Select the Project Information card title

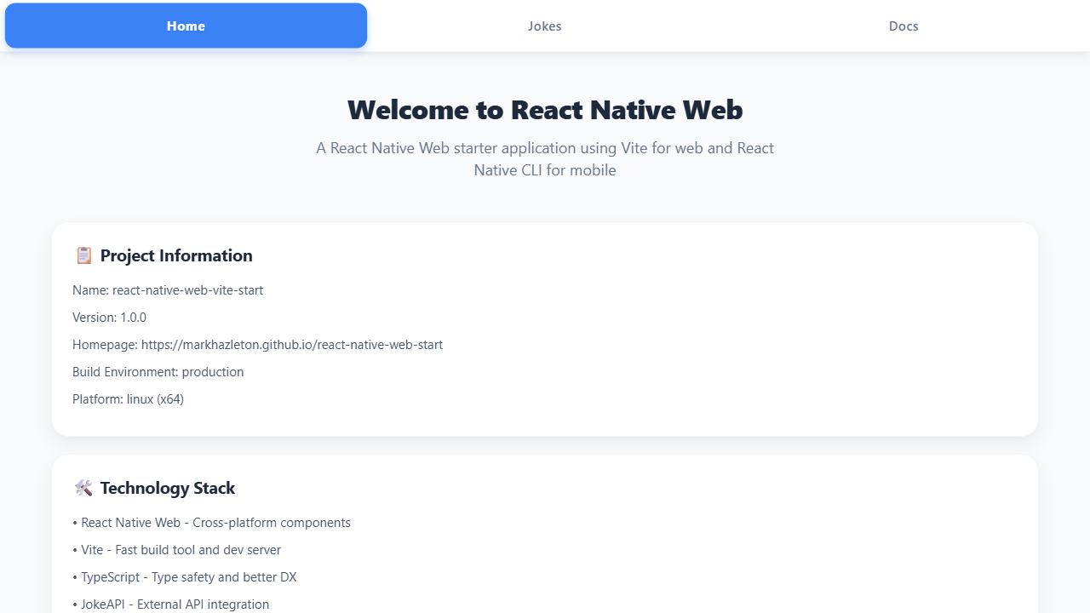[x=176, y=255]
